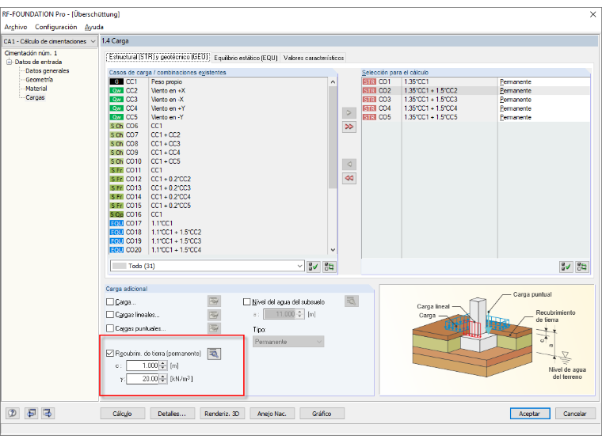Open groundwater level settings icon

pyautogui.click(x=352, y=301)
